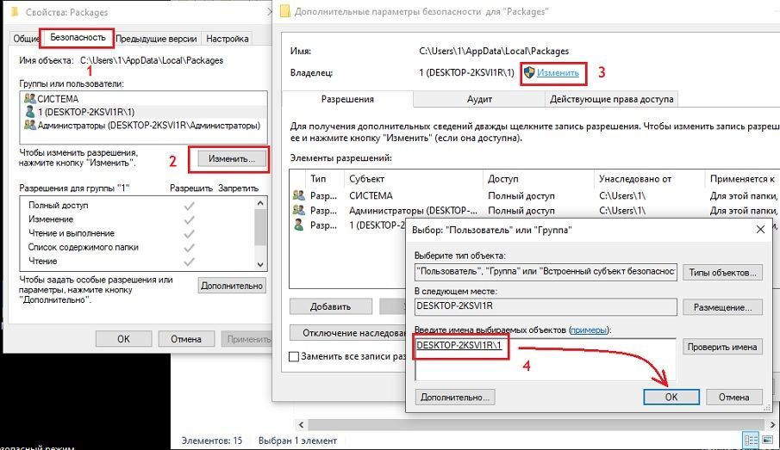Enable the 'Заменить все записи' checkbox
The image size is (780, 450).
295,356
